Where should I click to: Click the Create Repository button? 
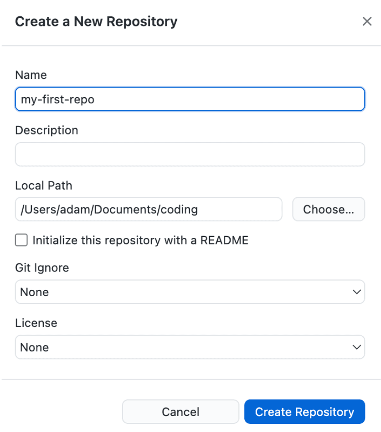(304, 412)
